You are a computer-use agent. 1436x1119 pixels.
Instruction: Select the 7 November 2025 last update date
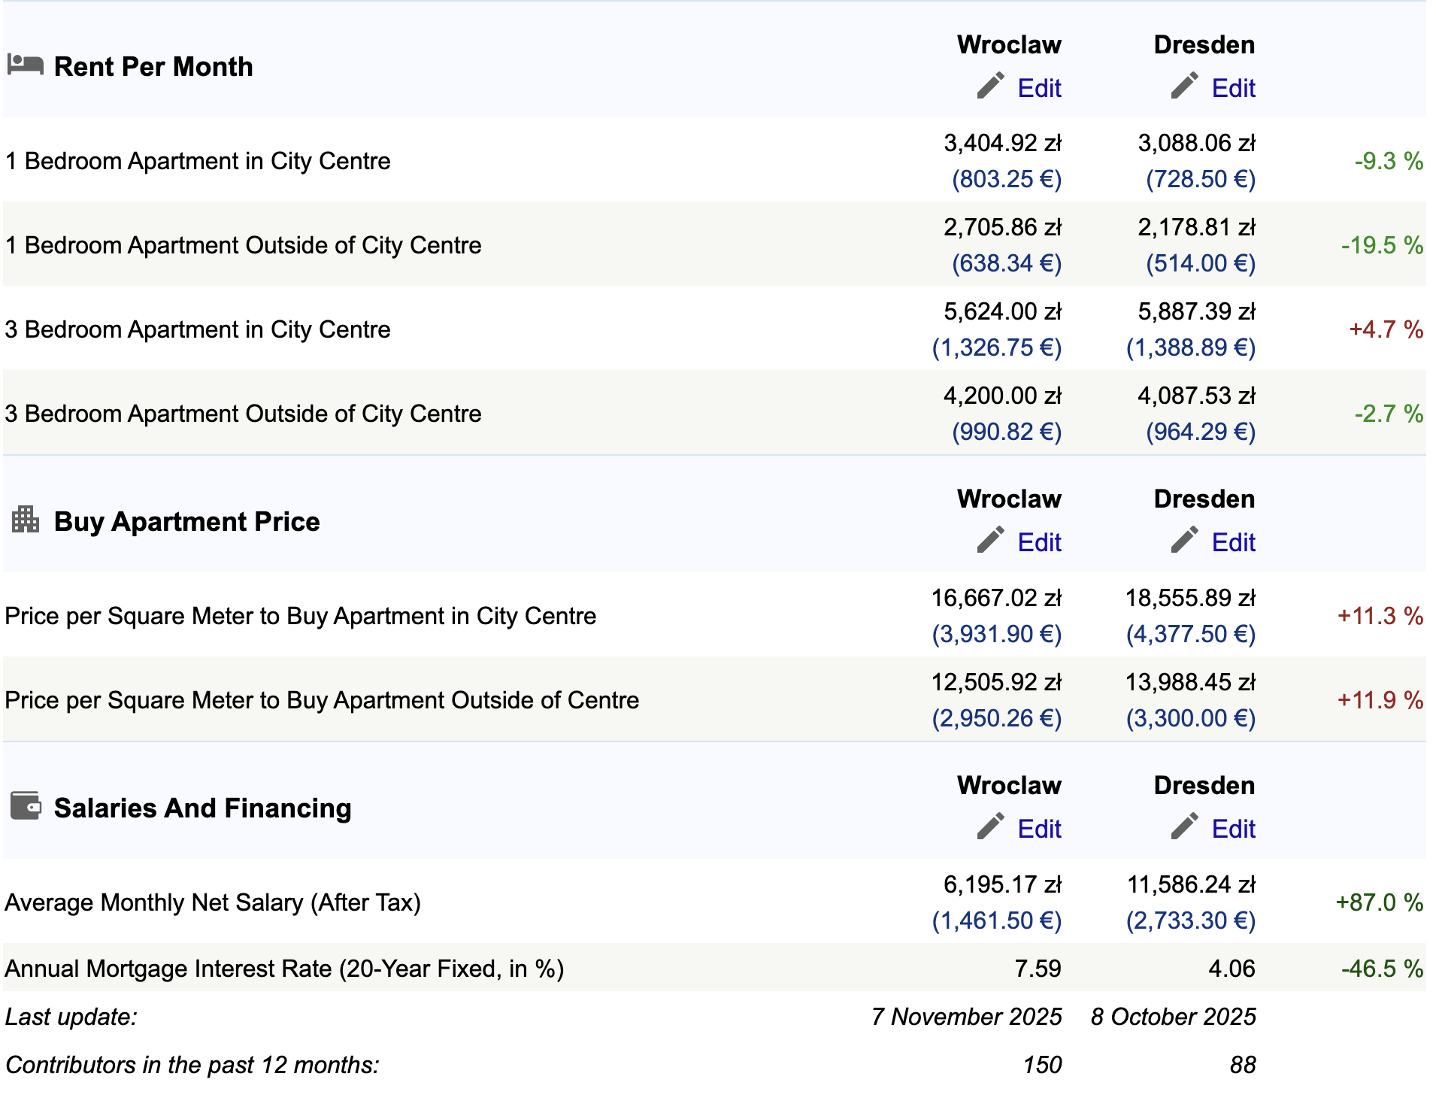coord(966,1017)
